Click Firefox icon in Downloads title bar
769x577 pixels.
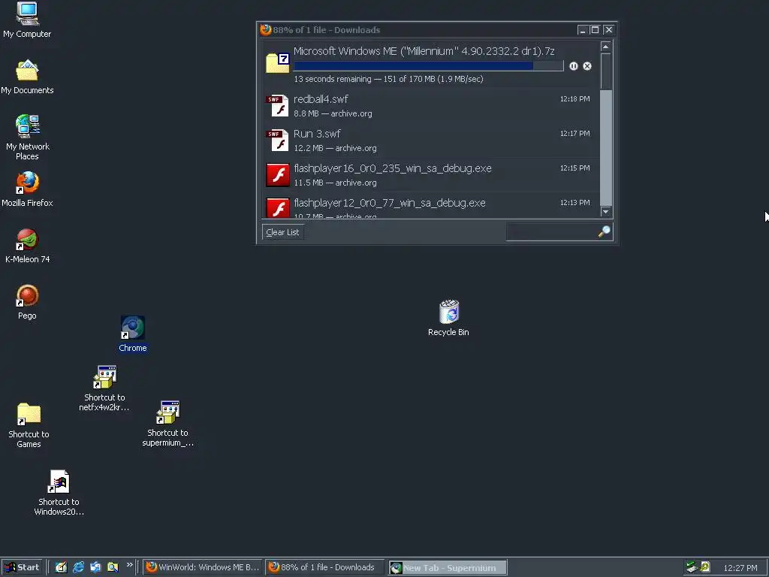pyautogui.click(x=265, y=29)
